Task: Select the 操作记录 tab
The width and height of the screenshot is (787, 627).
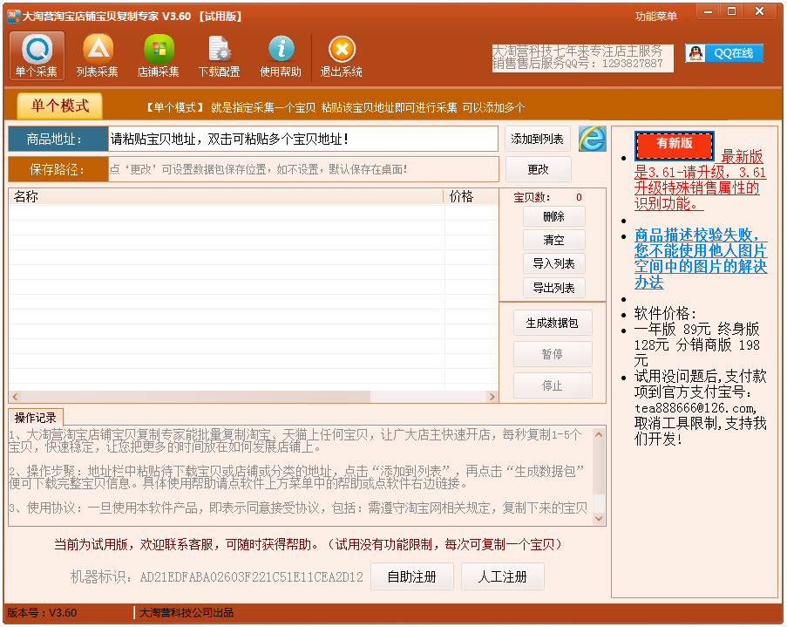Action: tap(34, 417)
